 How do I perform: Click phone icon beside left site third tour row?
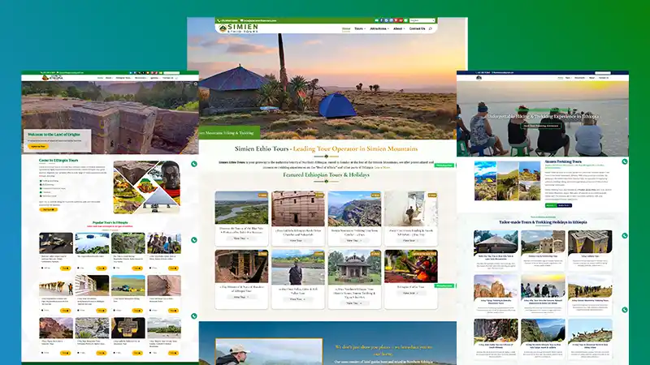point(194,316)
